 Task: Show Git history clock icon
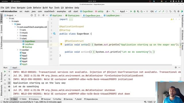tap(167, 11)
